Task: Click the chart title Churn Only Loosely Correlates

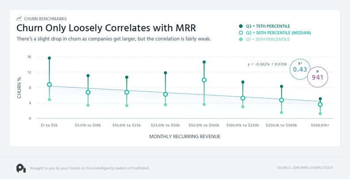Action: 106,28
